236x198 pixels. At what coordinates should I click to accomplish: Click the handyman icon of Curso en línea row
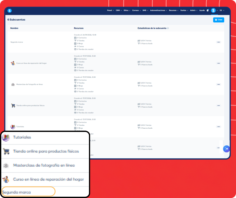(13, 63)
